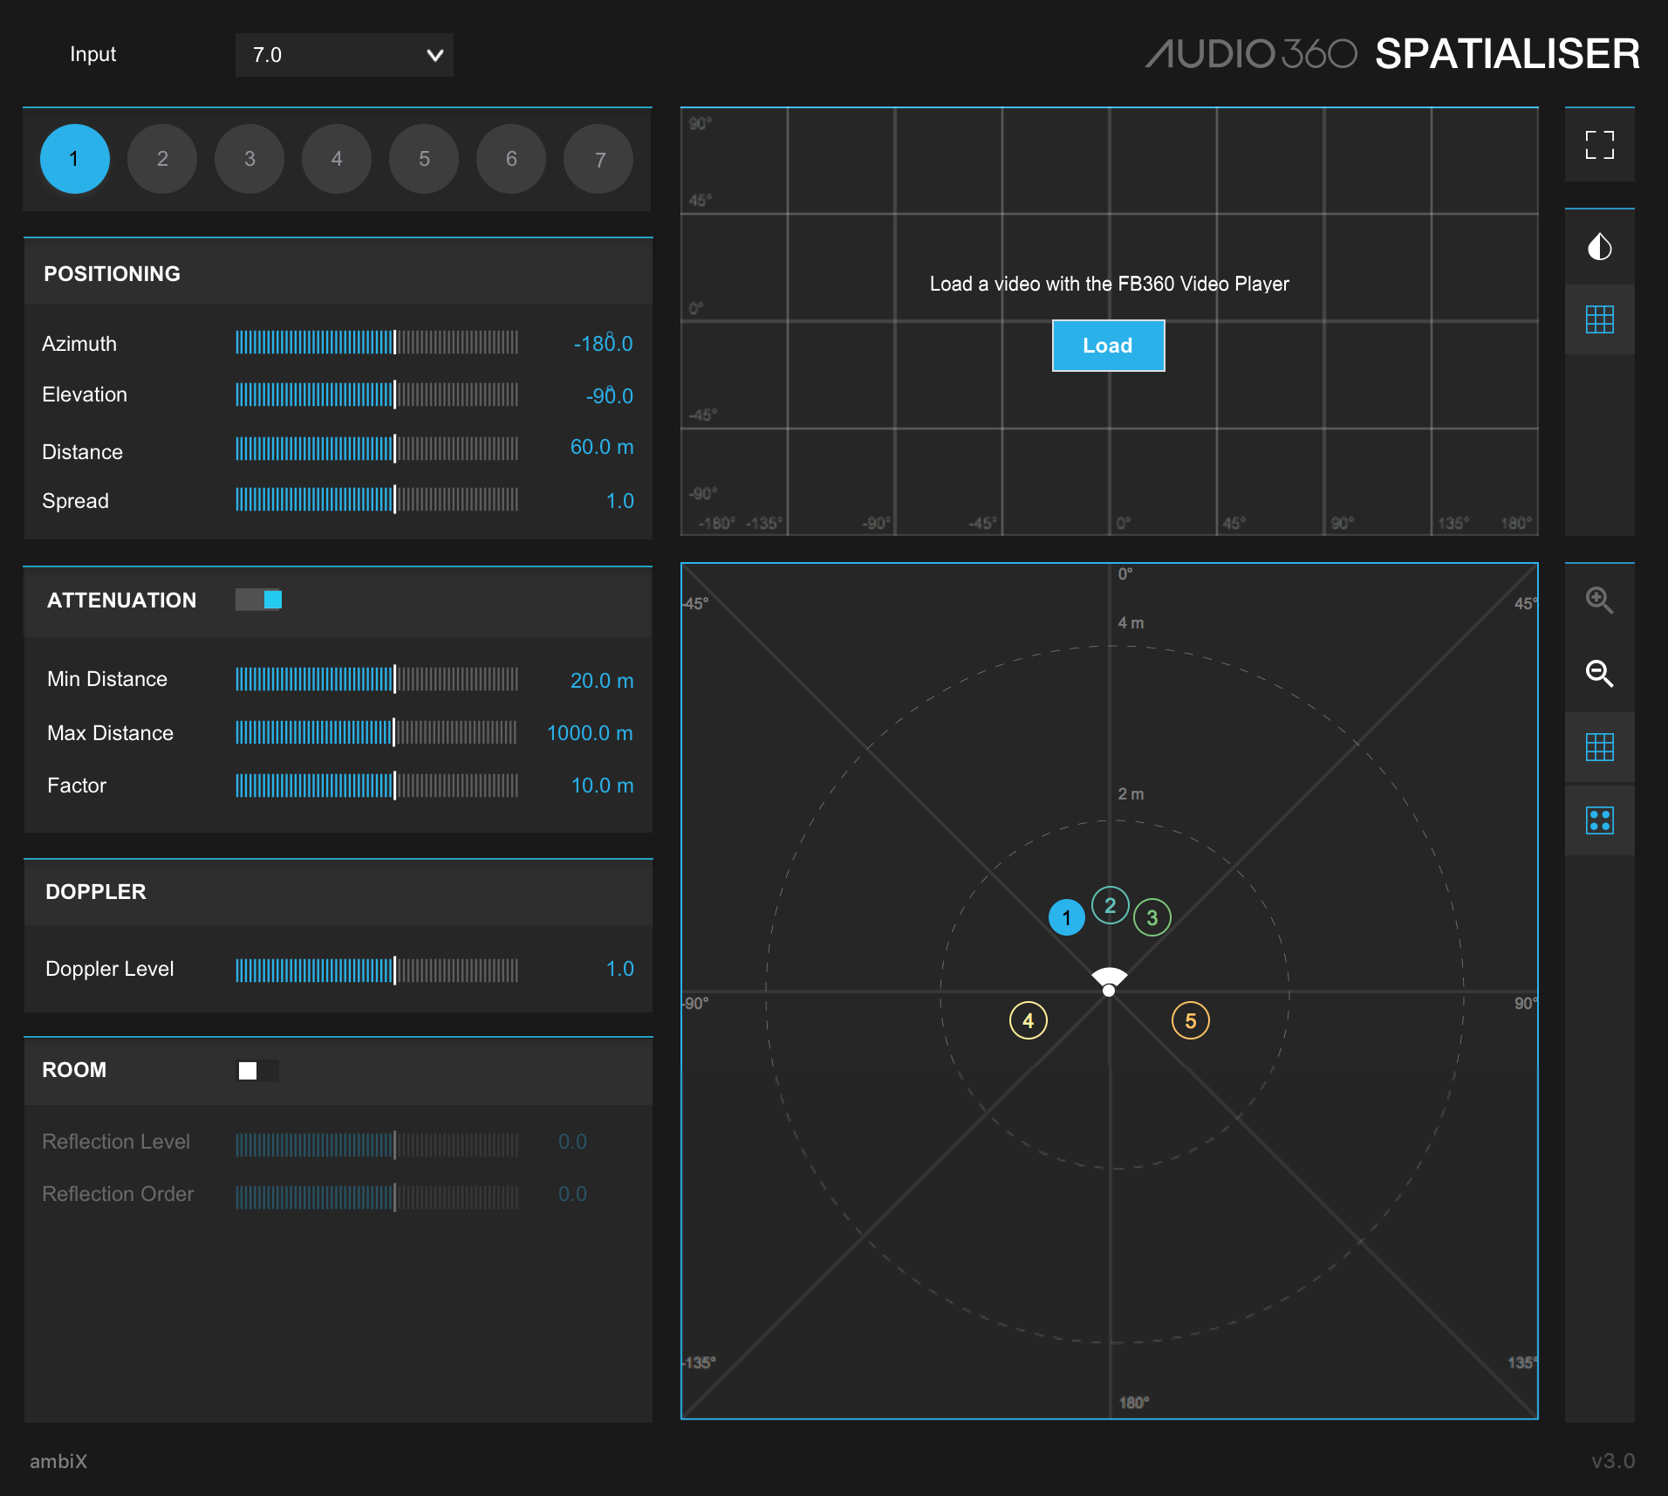This screenshot has width=1668, height=1496.
Task: Click the zoom out magnifier icon
Action: click(1599, 673)
